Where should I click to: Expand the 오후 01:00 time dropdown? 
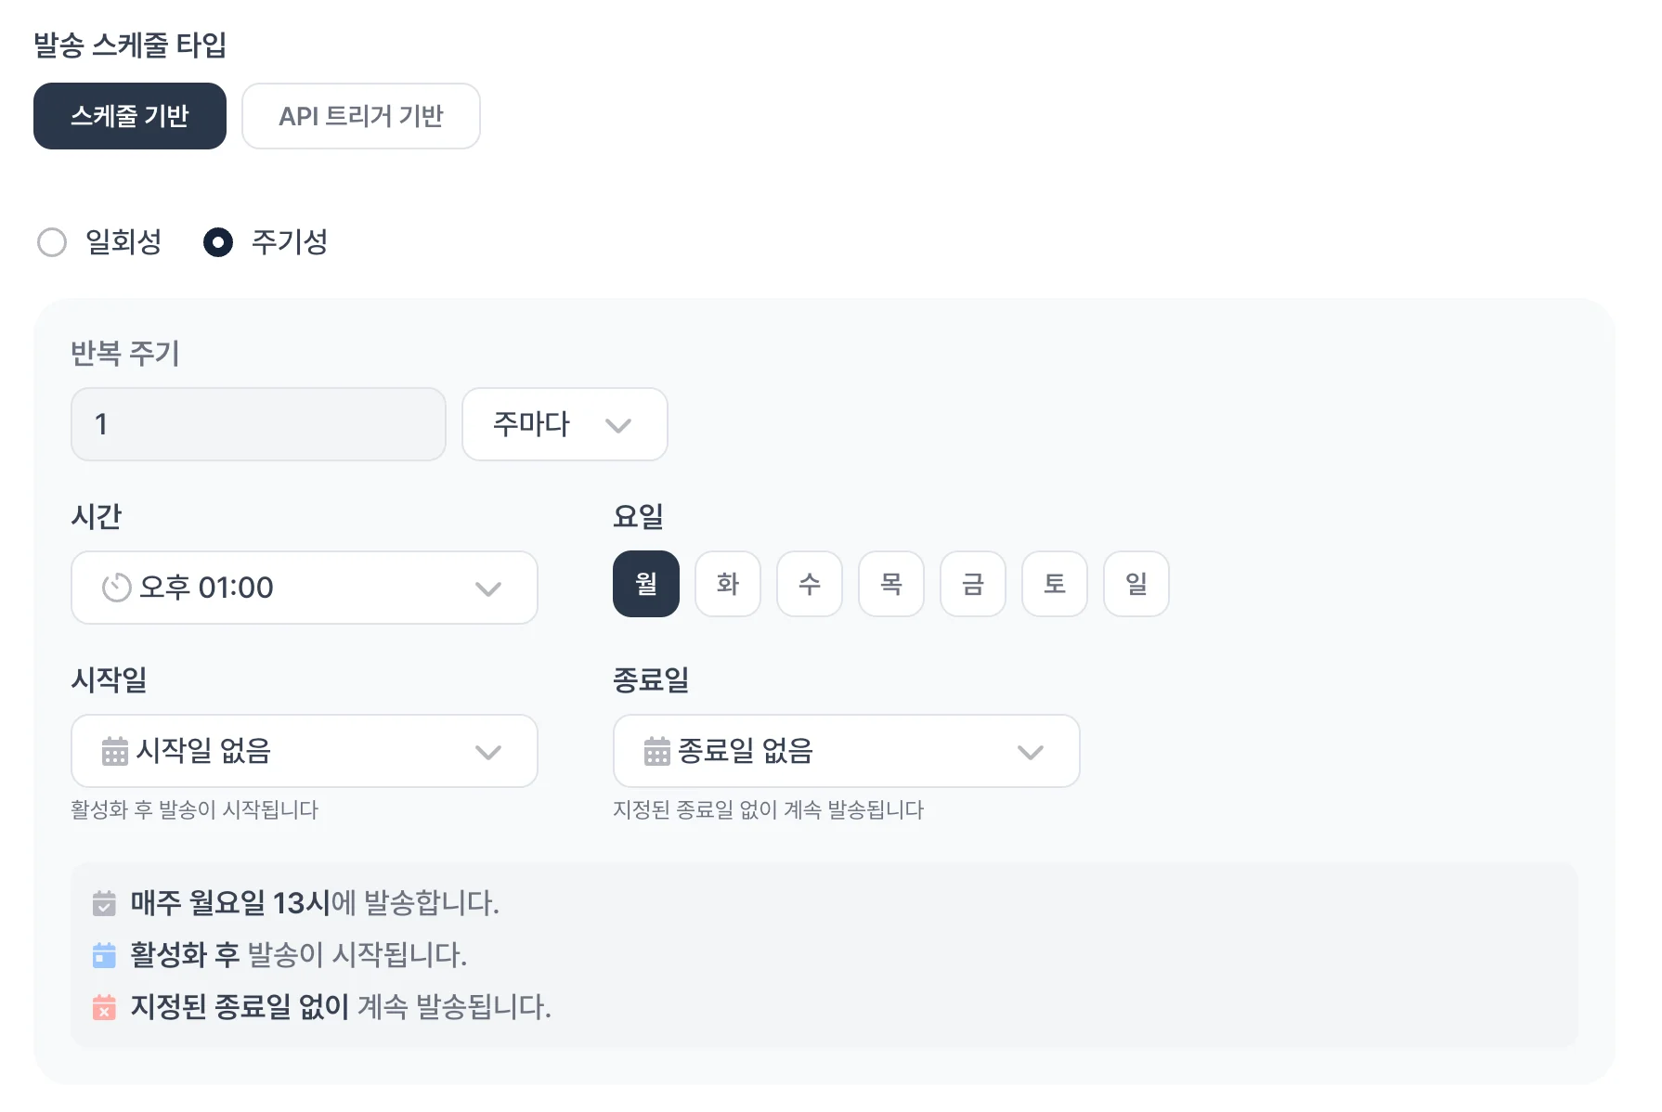coord(304,588)
